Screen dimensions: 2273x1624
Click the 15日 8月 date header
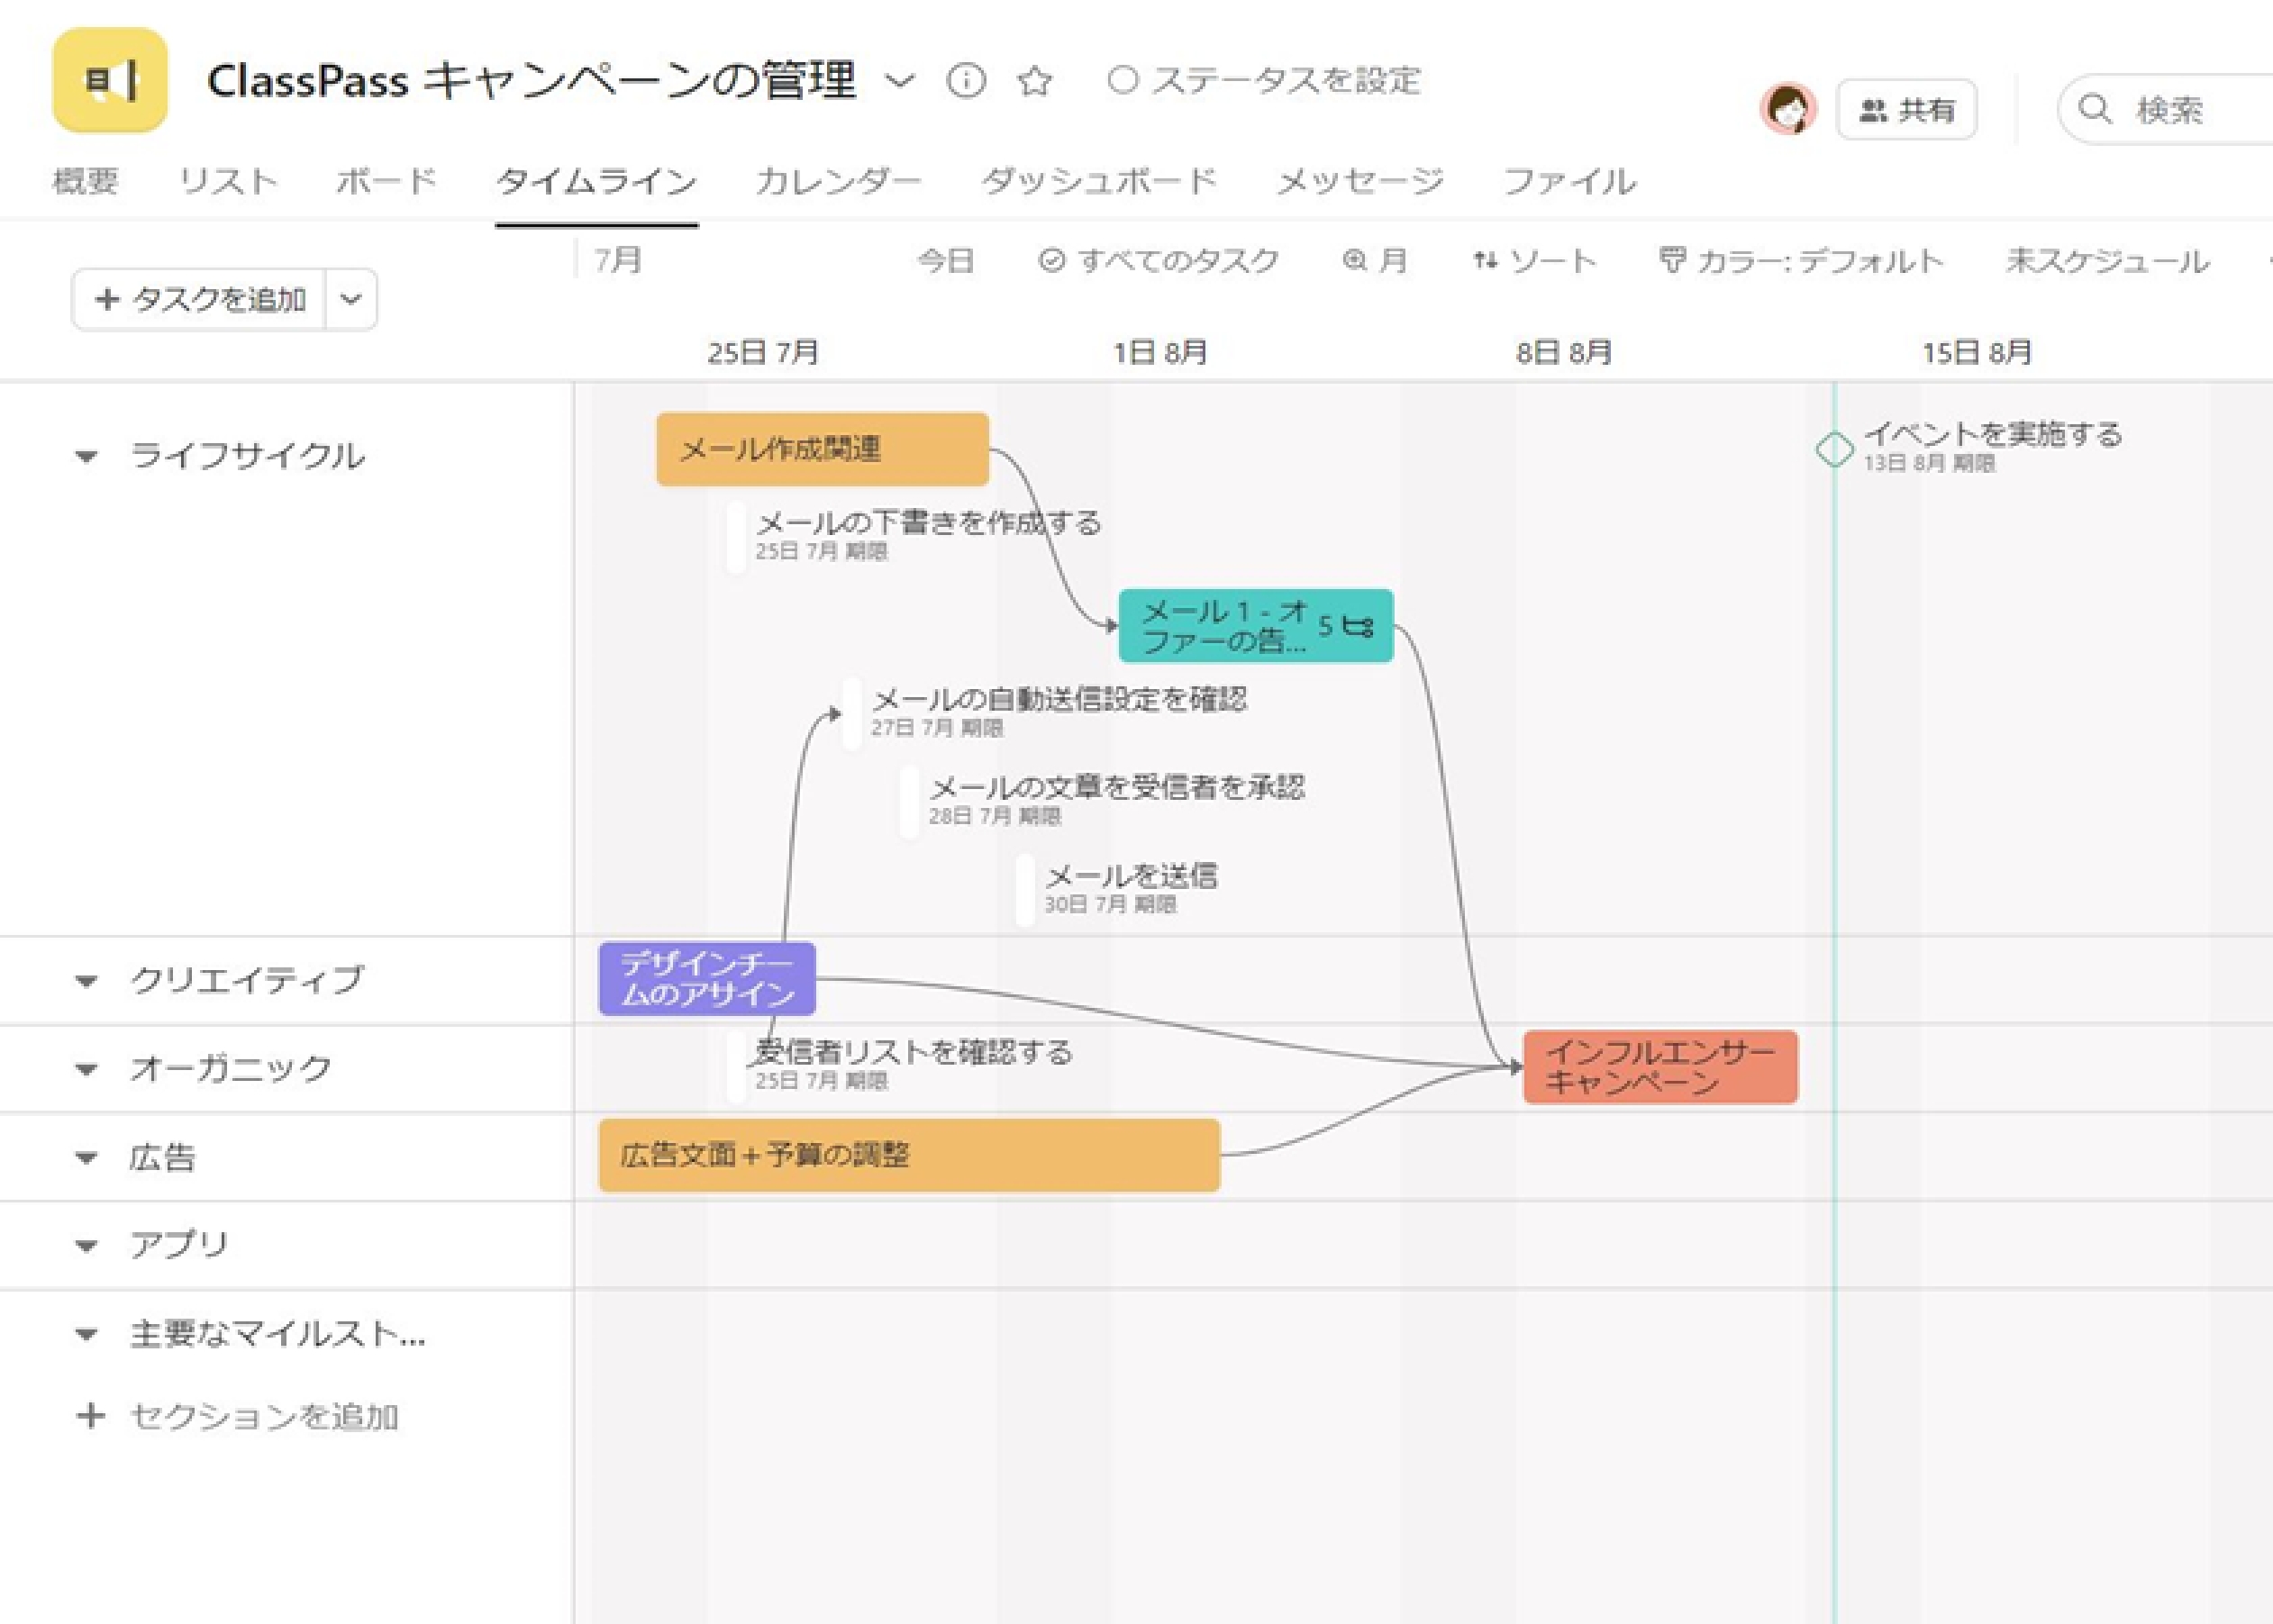tap(1977, 352)
